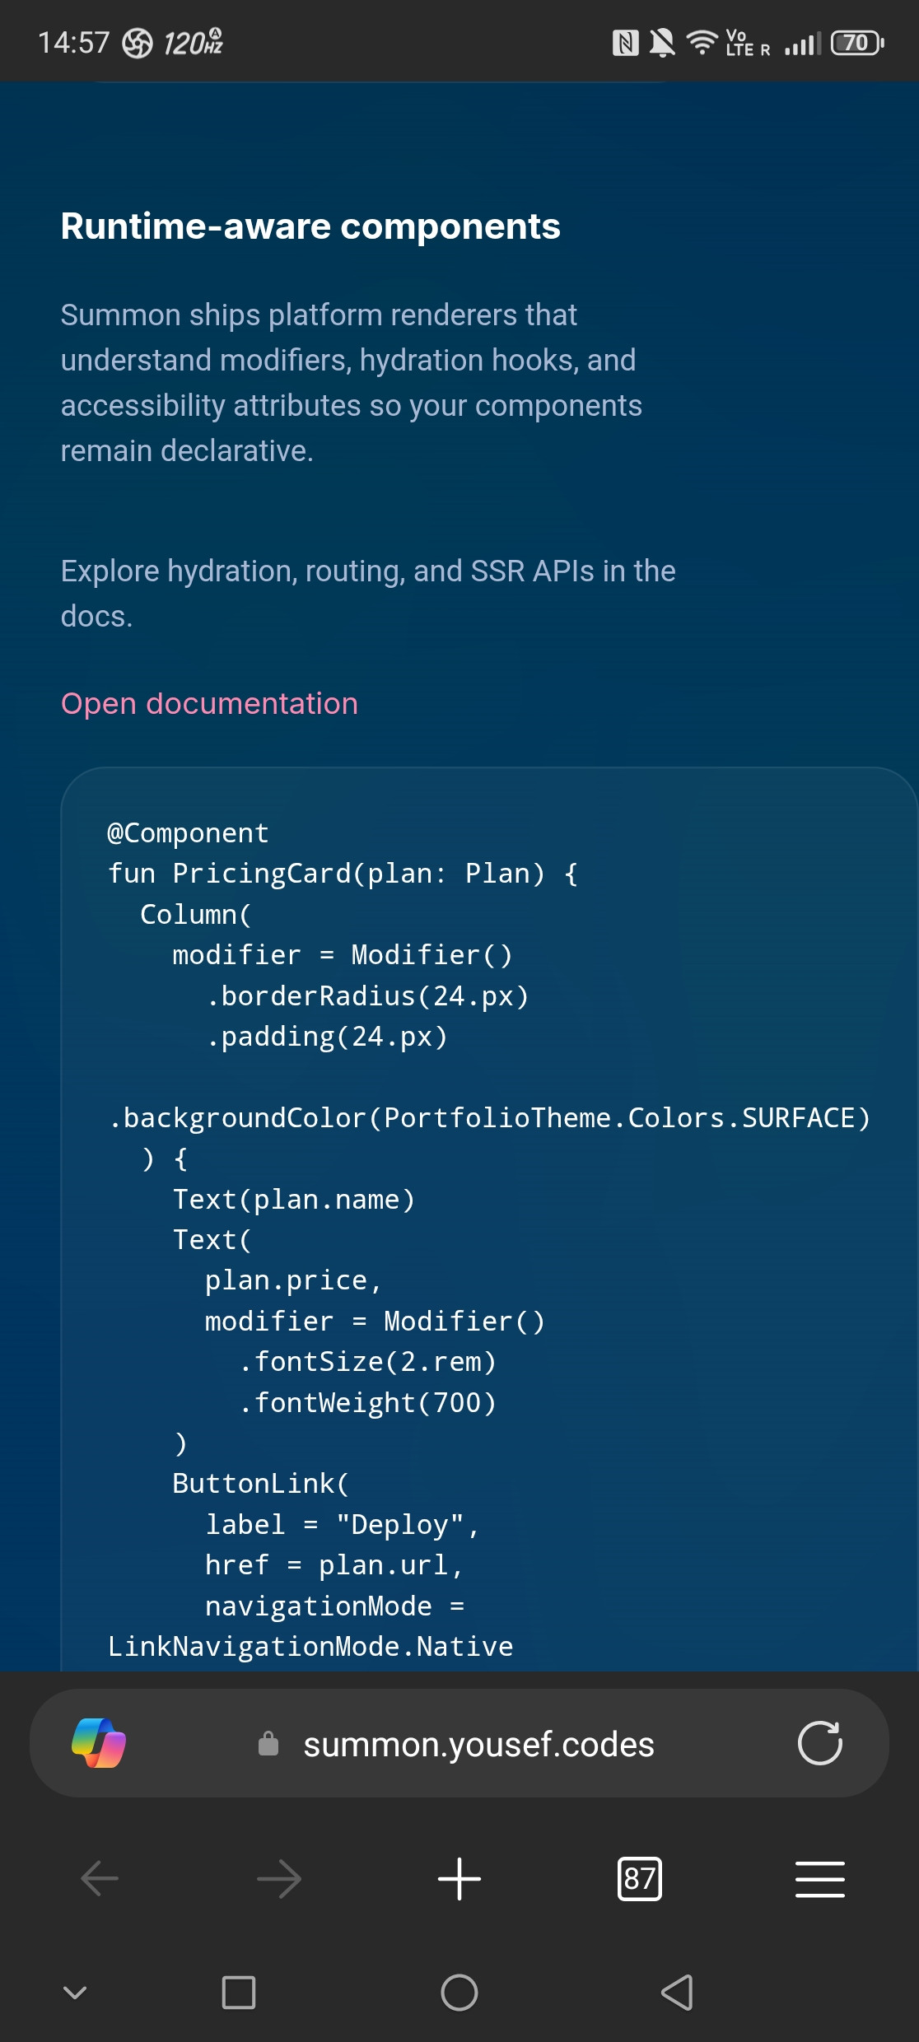Open recent apps with square button

[x=239, y=1993]
